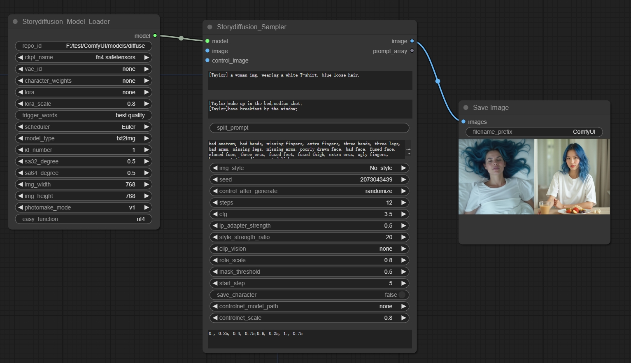Click the image input port on Sampler

(x=207, y=51)
